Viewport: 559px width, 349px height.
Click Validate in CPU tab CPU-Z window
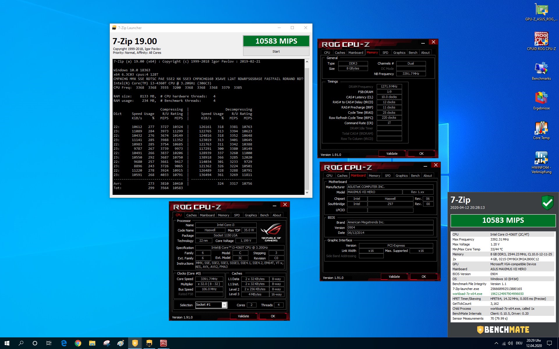point(243,316)
